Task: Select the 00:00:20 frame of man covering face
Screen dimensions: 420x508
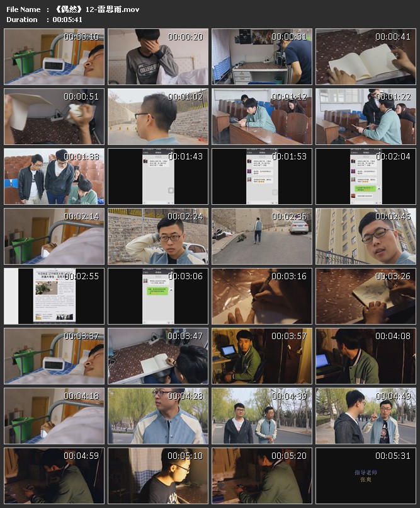Action: [x=158, y=57]
